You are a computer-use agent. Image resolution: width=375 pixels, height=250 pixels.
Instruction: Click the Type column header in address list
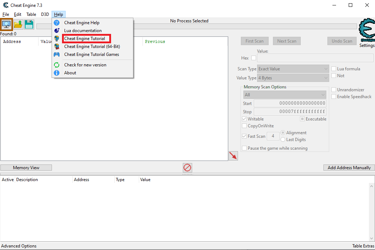click(x=127, y=180)
